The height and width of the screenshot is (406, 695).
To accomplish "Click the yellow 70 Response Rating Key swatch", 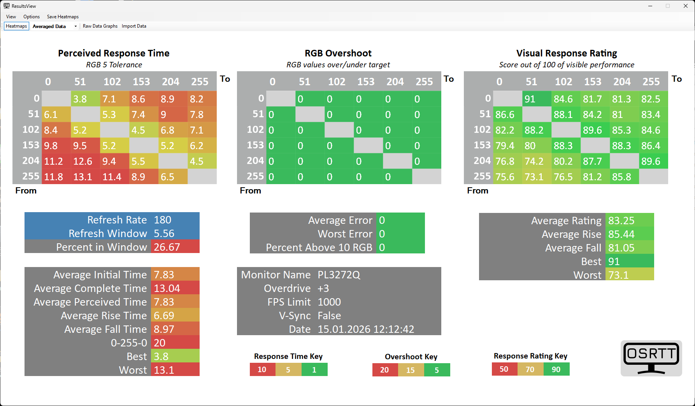I will (530, 369).
